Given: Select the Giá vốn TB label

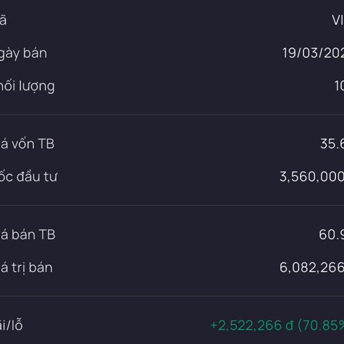Looking at the screenshot, I should coord(27,144).
